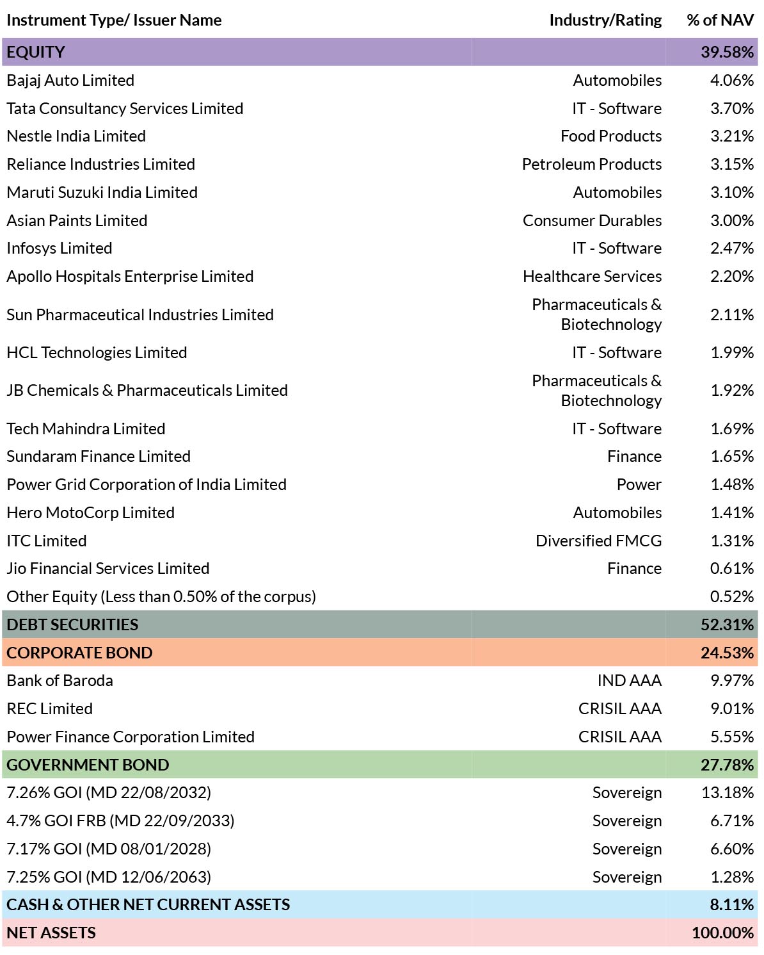Viewport: 764px width, 955px height.
Task: Select the CASH & OTHER NET CURRENT ASSETS row
Action: pos(380,904)
